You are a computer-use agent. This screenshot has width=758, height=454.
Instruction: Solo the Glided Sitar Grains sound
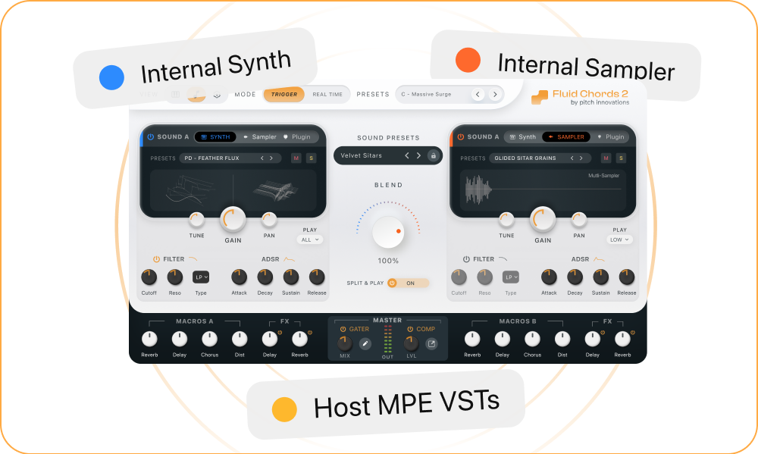click(621, 158)
